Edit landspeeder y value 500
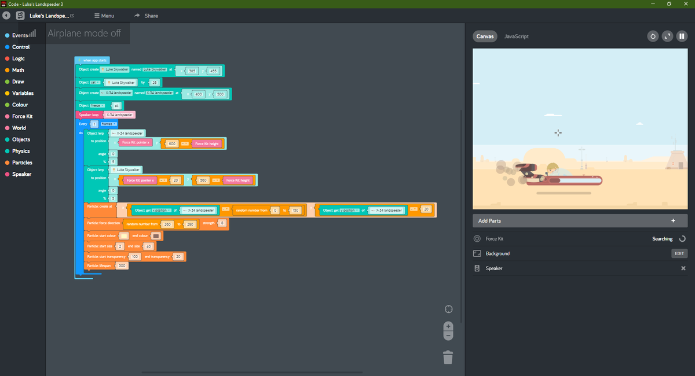 220,94
